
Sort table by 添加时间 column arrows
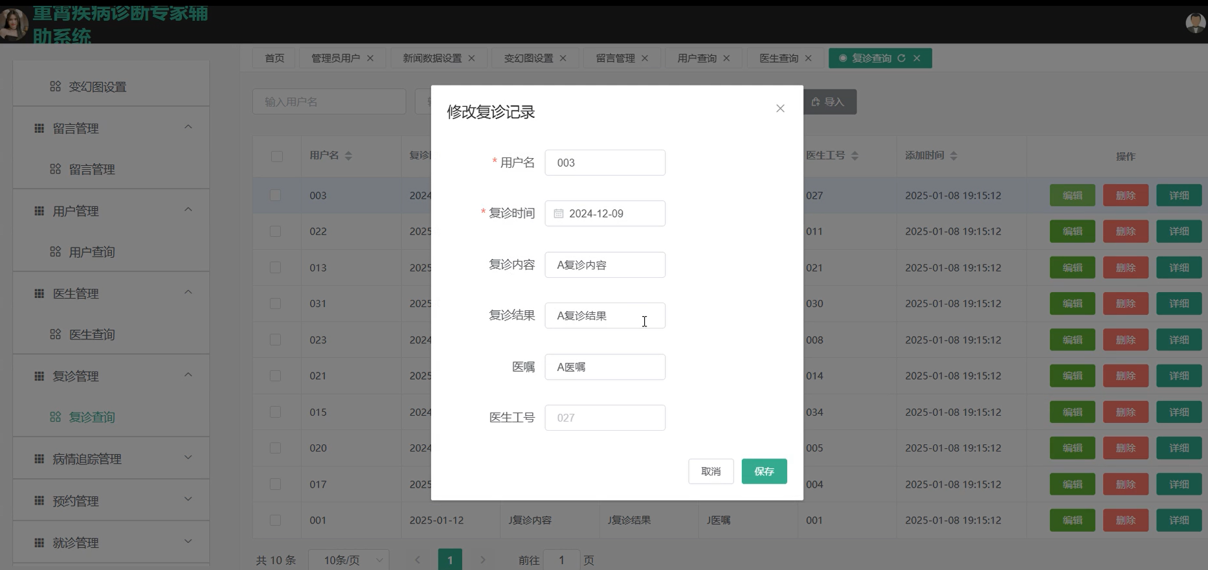pyautogui.click(x=954, y=156)
